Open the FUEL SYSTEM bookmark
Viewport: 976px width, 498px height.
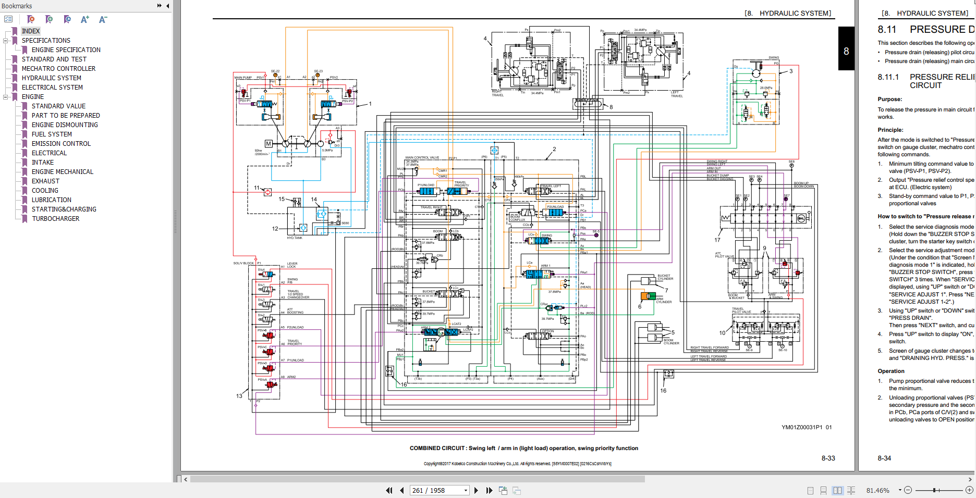pyautogui.click(x=52, y=134)
